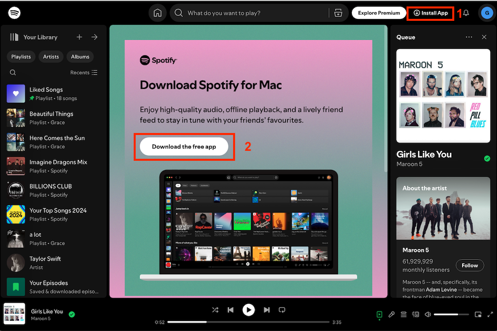
Task: Click Spotify logo in the download banner
Action: point(158,60)
